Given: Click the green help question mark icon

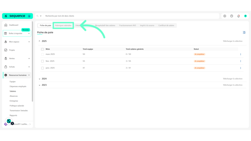Looking at the screenshot, I should point(246,16).
